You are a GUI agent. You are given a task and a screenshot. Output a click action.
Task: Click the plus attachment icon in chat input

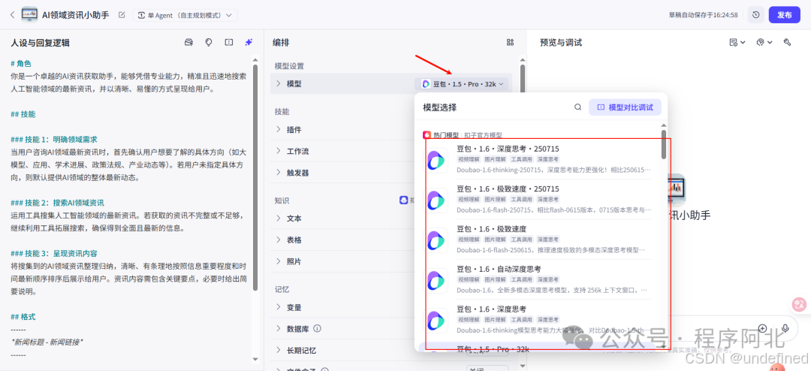tap(762, 328)
